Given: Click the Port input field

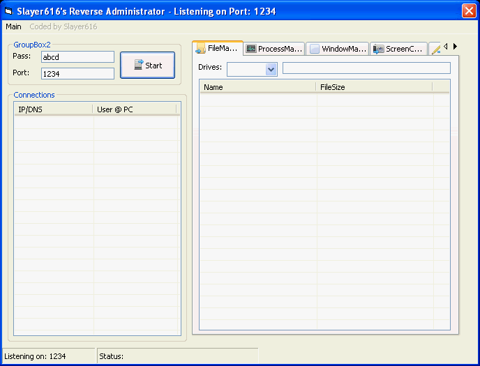Looking at the screenshot, I should (x=77, y=74).
